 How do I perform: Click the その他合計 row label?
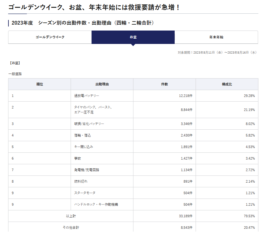pos(71,228)
